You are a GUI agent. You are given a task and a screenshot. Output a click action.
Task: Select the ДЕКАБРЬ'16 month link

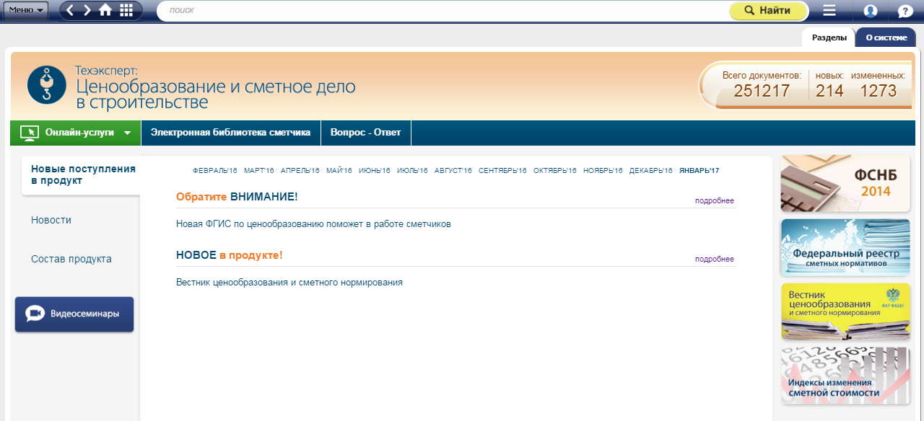[x=650, y=171]
